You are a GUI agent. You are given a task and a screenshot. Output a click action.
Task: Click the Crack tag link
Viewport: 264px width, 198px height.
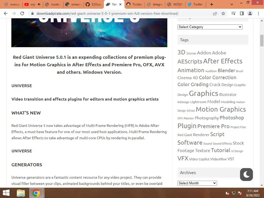(x=215, y=84)
